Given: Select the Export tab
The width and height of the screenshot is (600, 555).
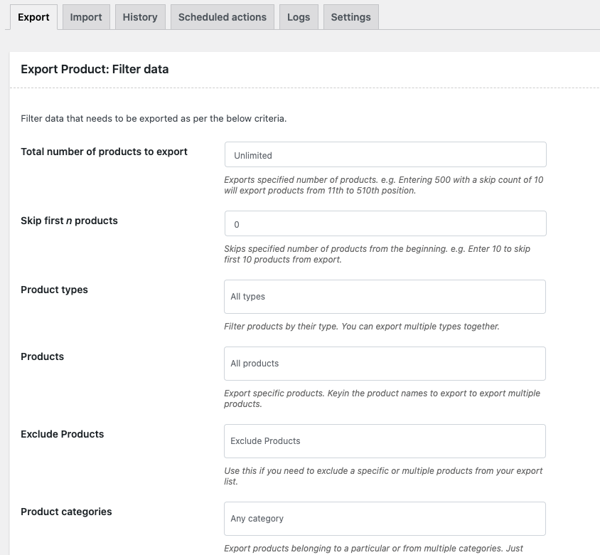Looking at the screenshot, I should tap(33, 16).
